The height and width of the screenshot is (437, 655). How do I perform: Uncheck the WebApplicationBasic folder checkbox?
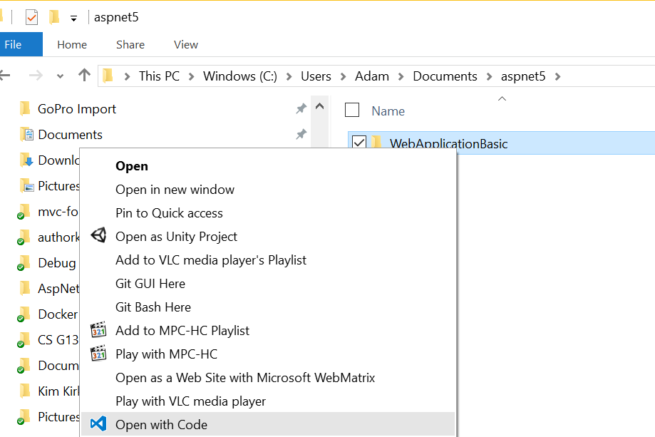coord(359,143)
